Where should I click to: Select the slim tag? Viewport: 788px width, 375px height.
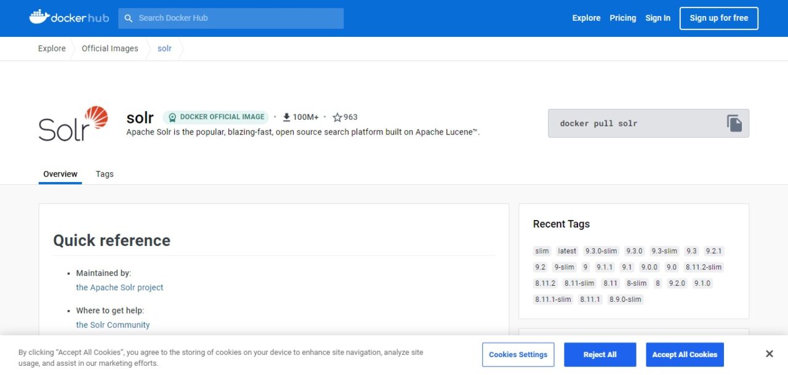(x=542, y=251)
